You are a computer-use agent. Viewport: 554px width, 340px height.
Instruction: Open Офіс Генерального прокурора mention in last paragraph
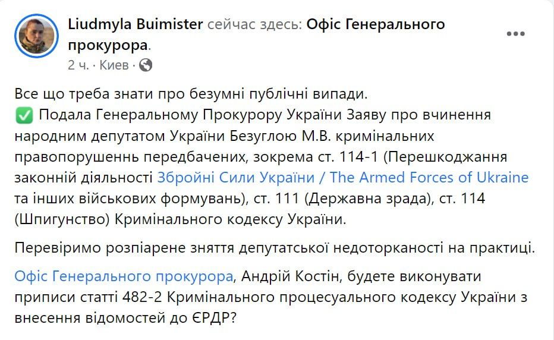tap(122, 276)
